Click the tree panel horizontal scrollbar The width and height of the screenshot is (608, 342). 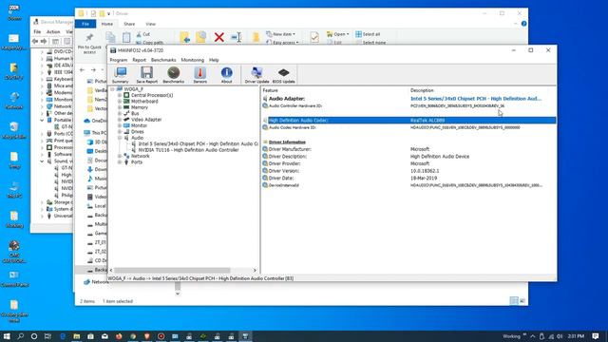coord(172,270)
